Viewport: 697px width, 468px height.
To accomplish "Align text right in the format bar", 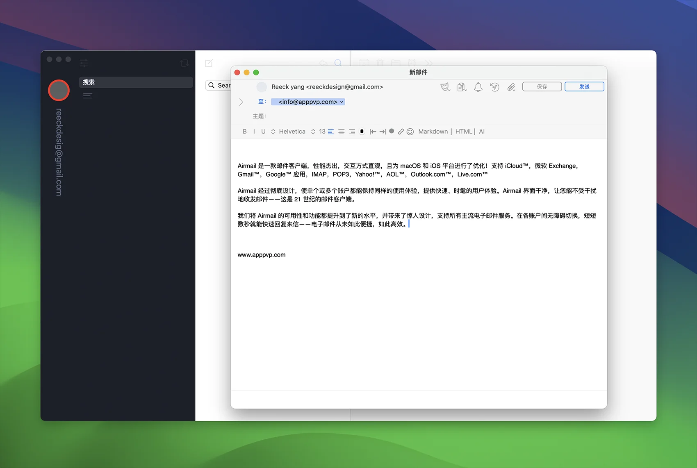I will [x=352, y=132].
